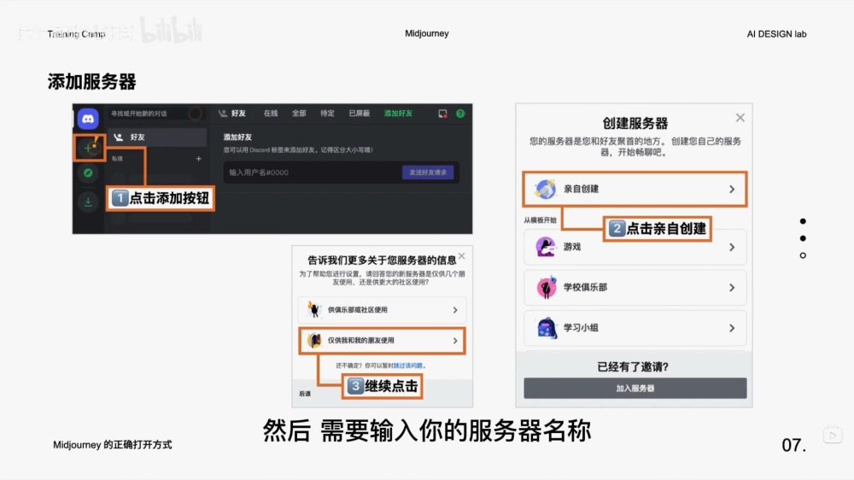Click the Discord home logo icon
This screenshot has width=854, height=480.
[x=88, y=119]
